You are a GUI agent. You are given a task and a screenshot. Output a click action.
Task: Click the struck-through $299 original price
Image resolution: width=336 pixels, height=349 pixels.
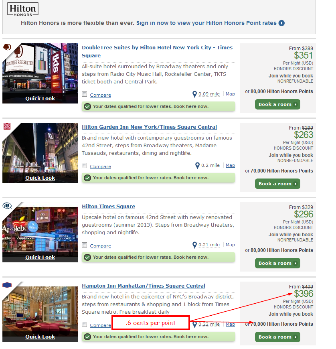click(x=307, y=128)
